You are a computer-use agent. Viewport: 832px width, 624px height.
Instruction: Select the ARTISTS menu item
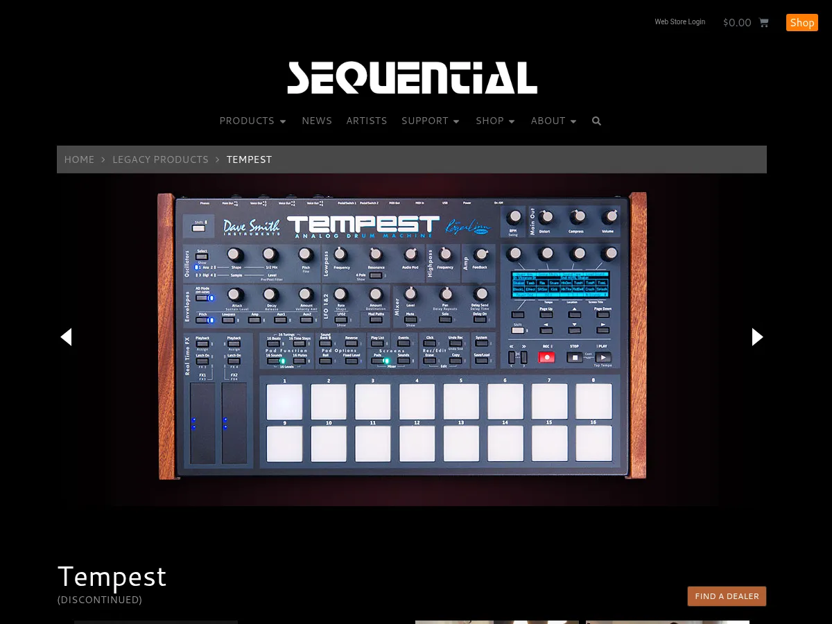click(367, 121)
